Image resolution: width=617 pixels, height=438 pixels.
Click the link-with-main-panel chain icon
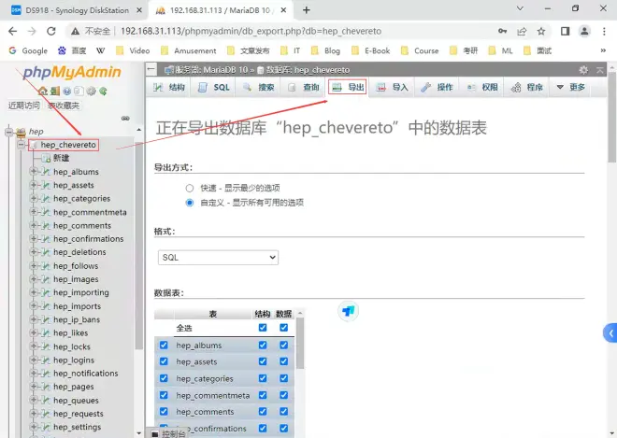125,118
